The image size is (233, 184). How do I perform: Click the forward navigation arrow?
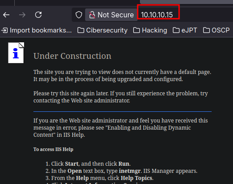(22, 15)
